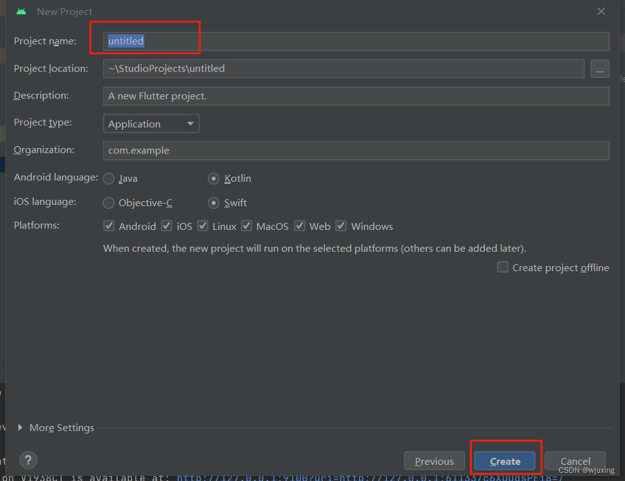
Task: Toggle the MacOS platform checkbox
Action: (x=247, y=226)
